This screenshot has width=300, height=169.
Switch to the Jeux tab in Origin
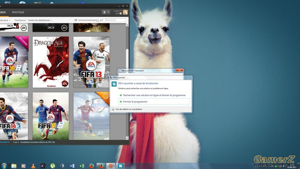(x=3, y=12)
